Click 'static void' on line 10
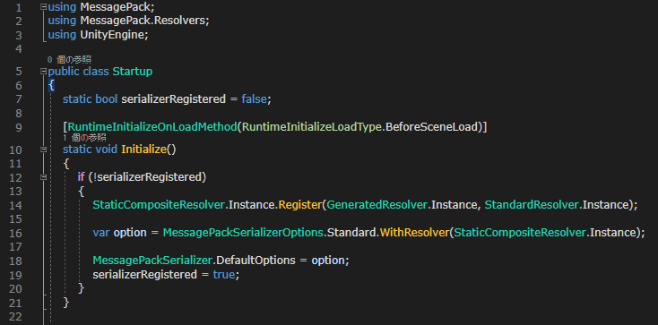Viewport: 658px width, 325px height. pos(91,150)
